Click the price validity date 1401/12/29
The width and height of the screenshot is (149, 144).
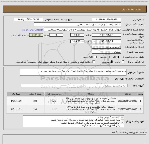pyautogui.click(x=107, y=41)
